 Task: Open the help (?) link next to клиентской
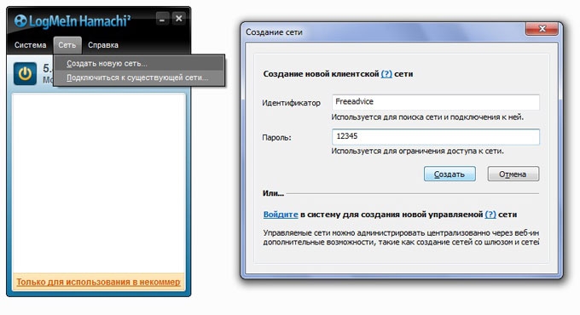point(386,74)
